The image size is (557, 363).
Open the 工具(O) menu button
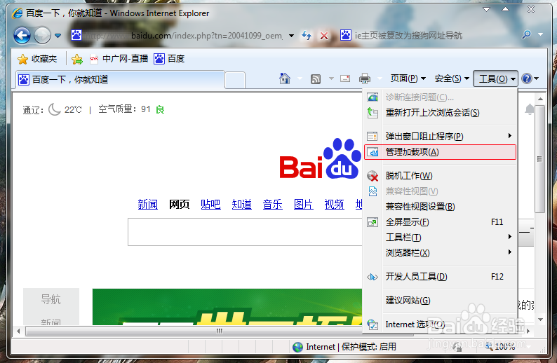495,78
